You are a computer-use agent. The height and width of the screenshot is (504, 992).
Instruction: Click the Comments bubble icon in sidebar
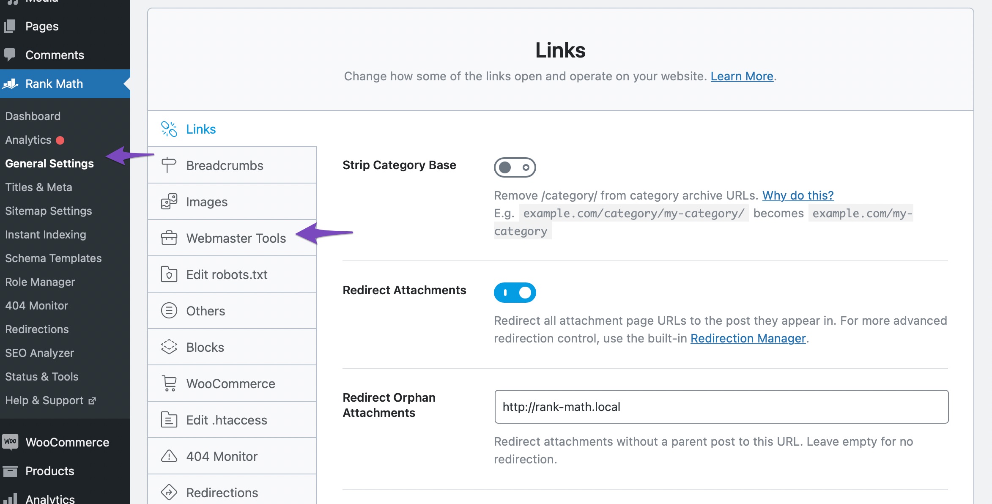pyautogui.click(x=9, y=55)
